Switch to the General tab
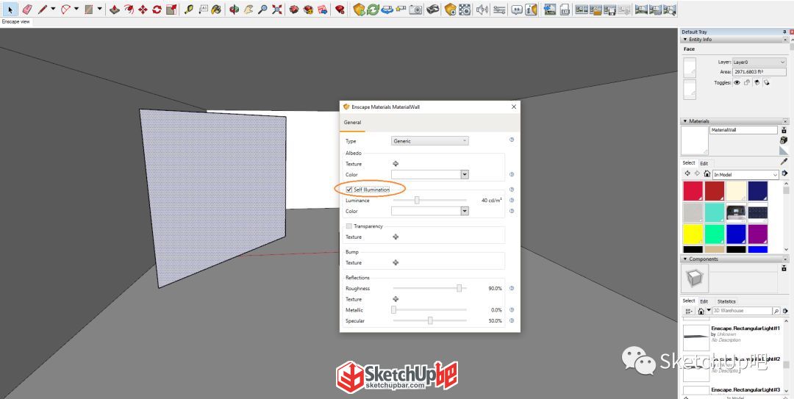 352,123
